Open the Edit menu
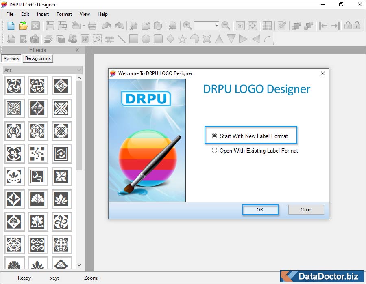Image resolution: width=366 pixels, height=284 pixels. click(x=25, y=14)
